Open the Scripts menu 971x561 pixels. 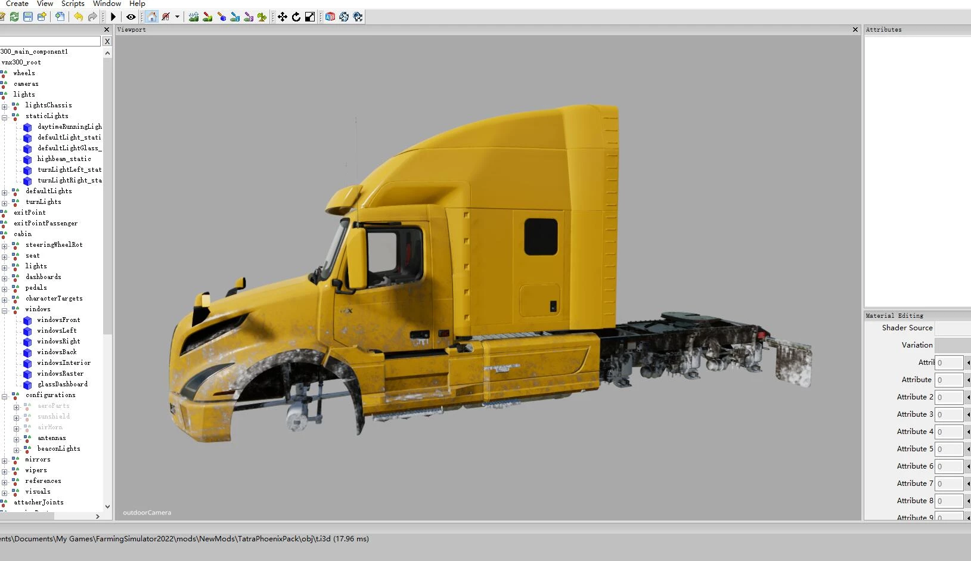(x=73, y=4)
